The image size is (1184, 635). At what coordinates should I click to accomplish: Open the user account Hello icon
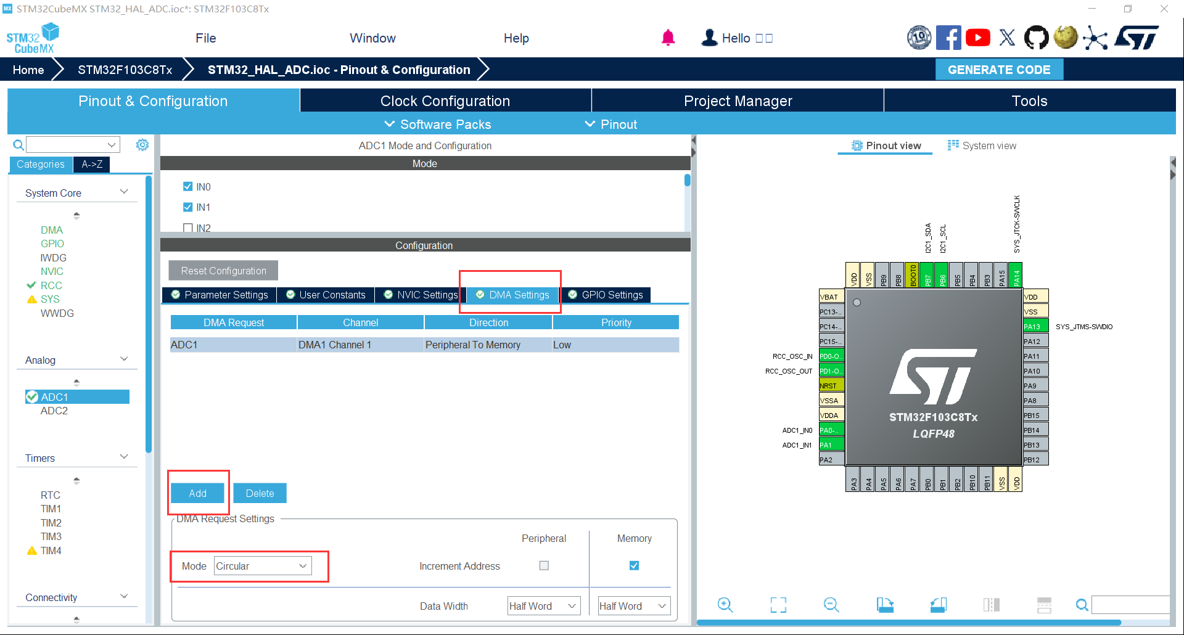[710, 38]
